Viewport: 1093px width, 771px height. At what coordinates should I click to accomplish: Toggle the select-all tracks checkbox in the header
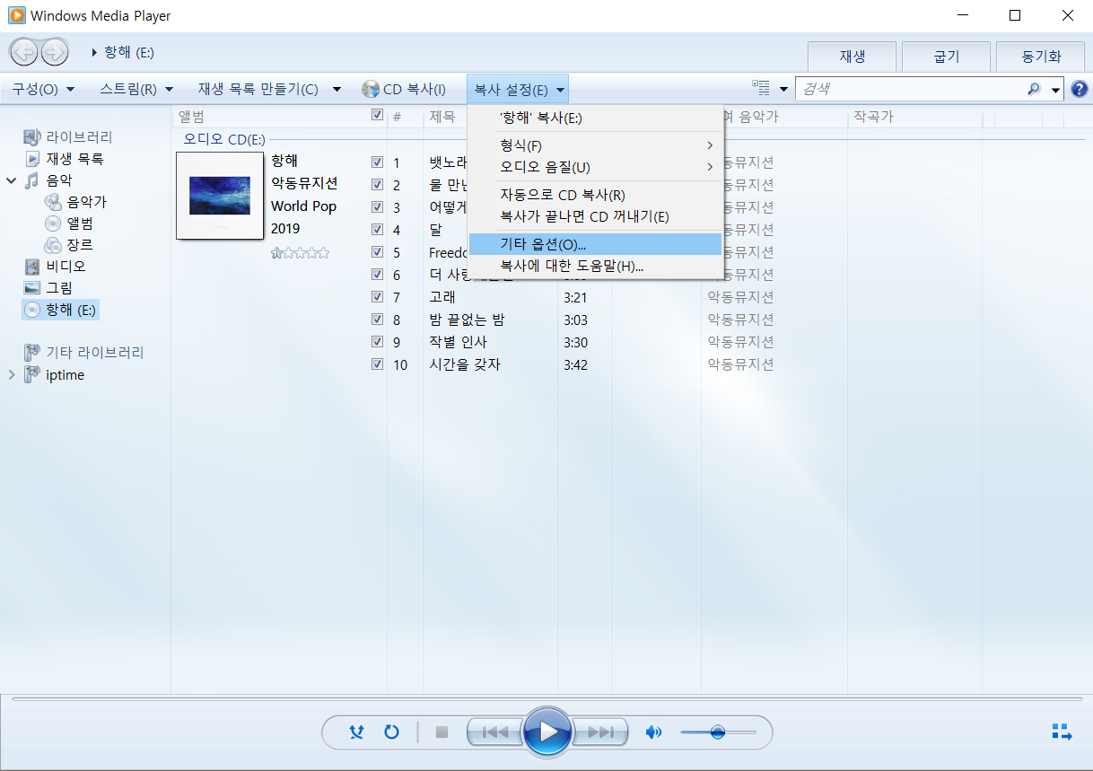tap(378, 116)
